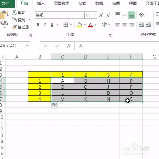Open the Insert Function fx dialog
The width and height of the screenshot is (159, 159).
tap(69, 46)
